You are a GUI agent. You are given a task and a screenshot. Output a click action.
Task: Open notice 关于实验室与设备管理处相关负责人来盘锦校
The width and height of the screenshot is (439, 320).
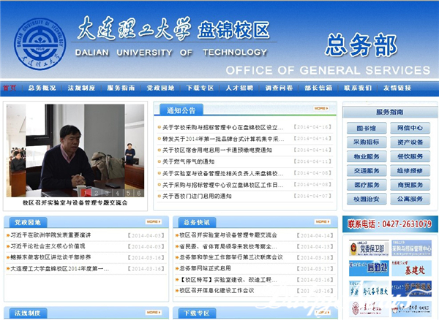coord(223,174)
